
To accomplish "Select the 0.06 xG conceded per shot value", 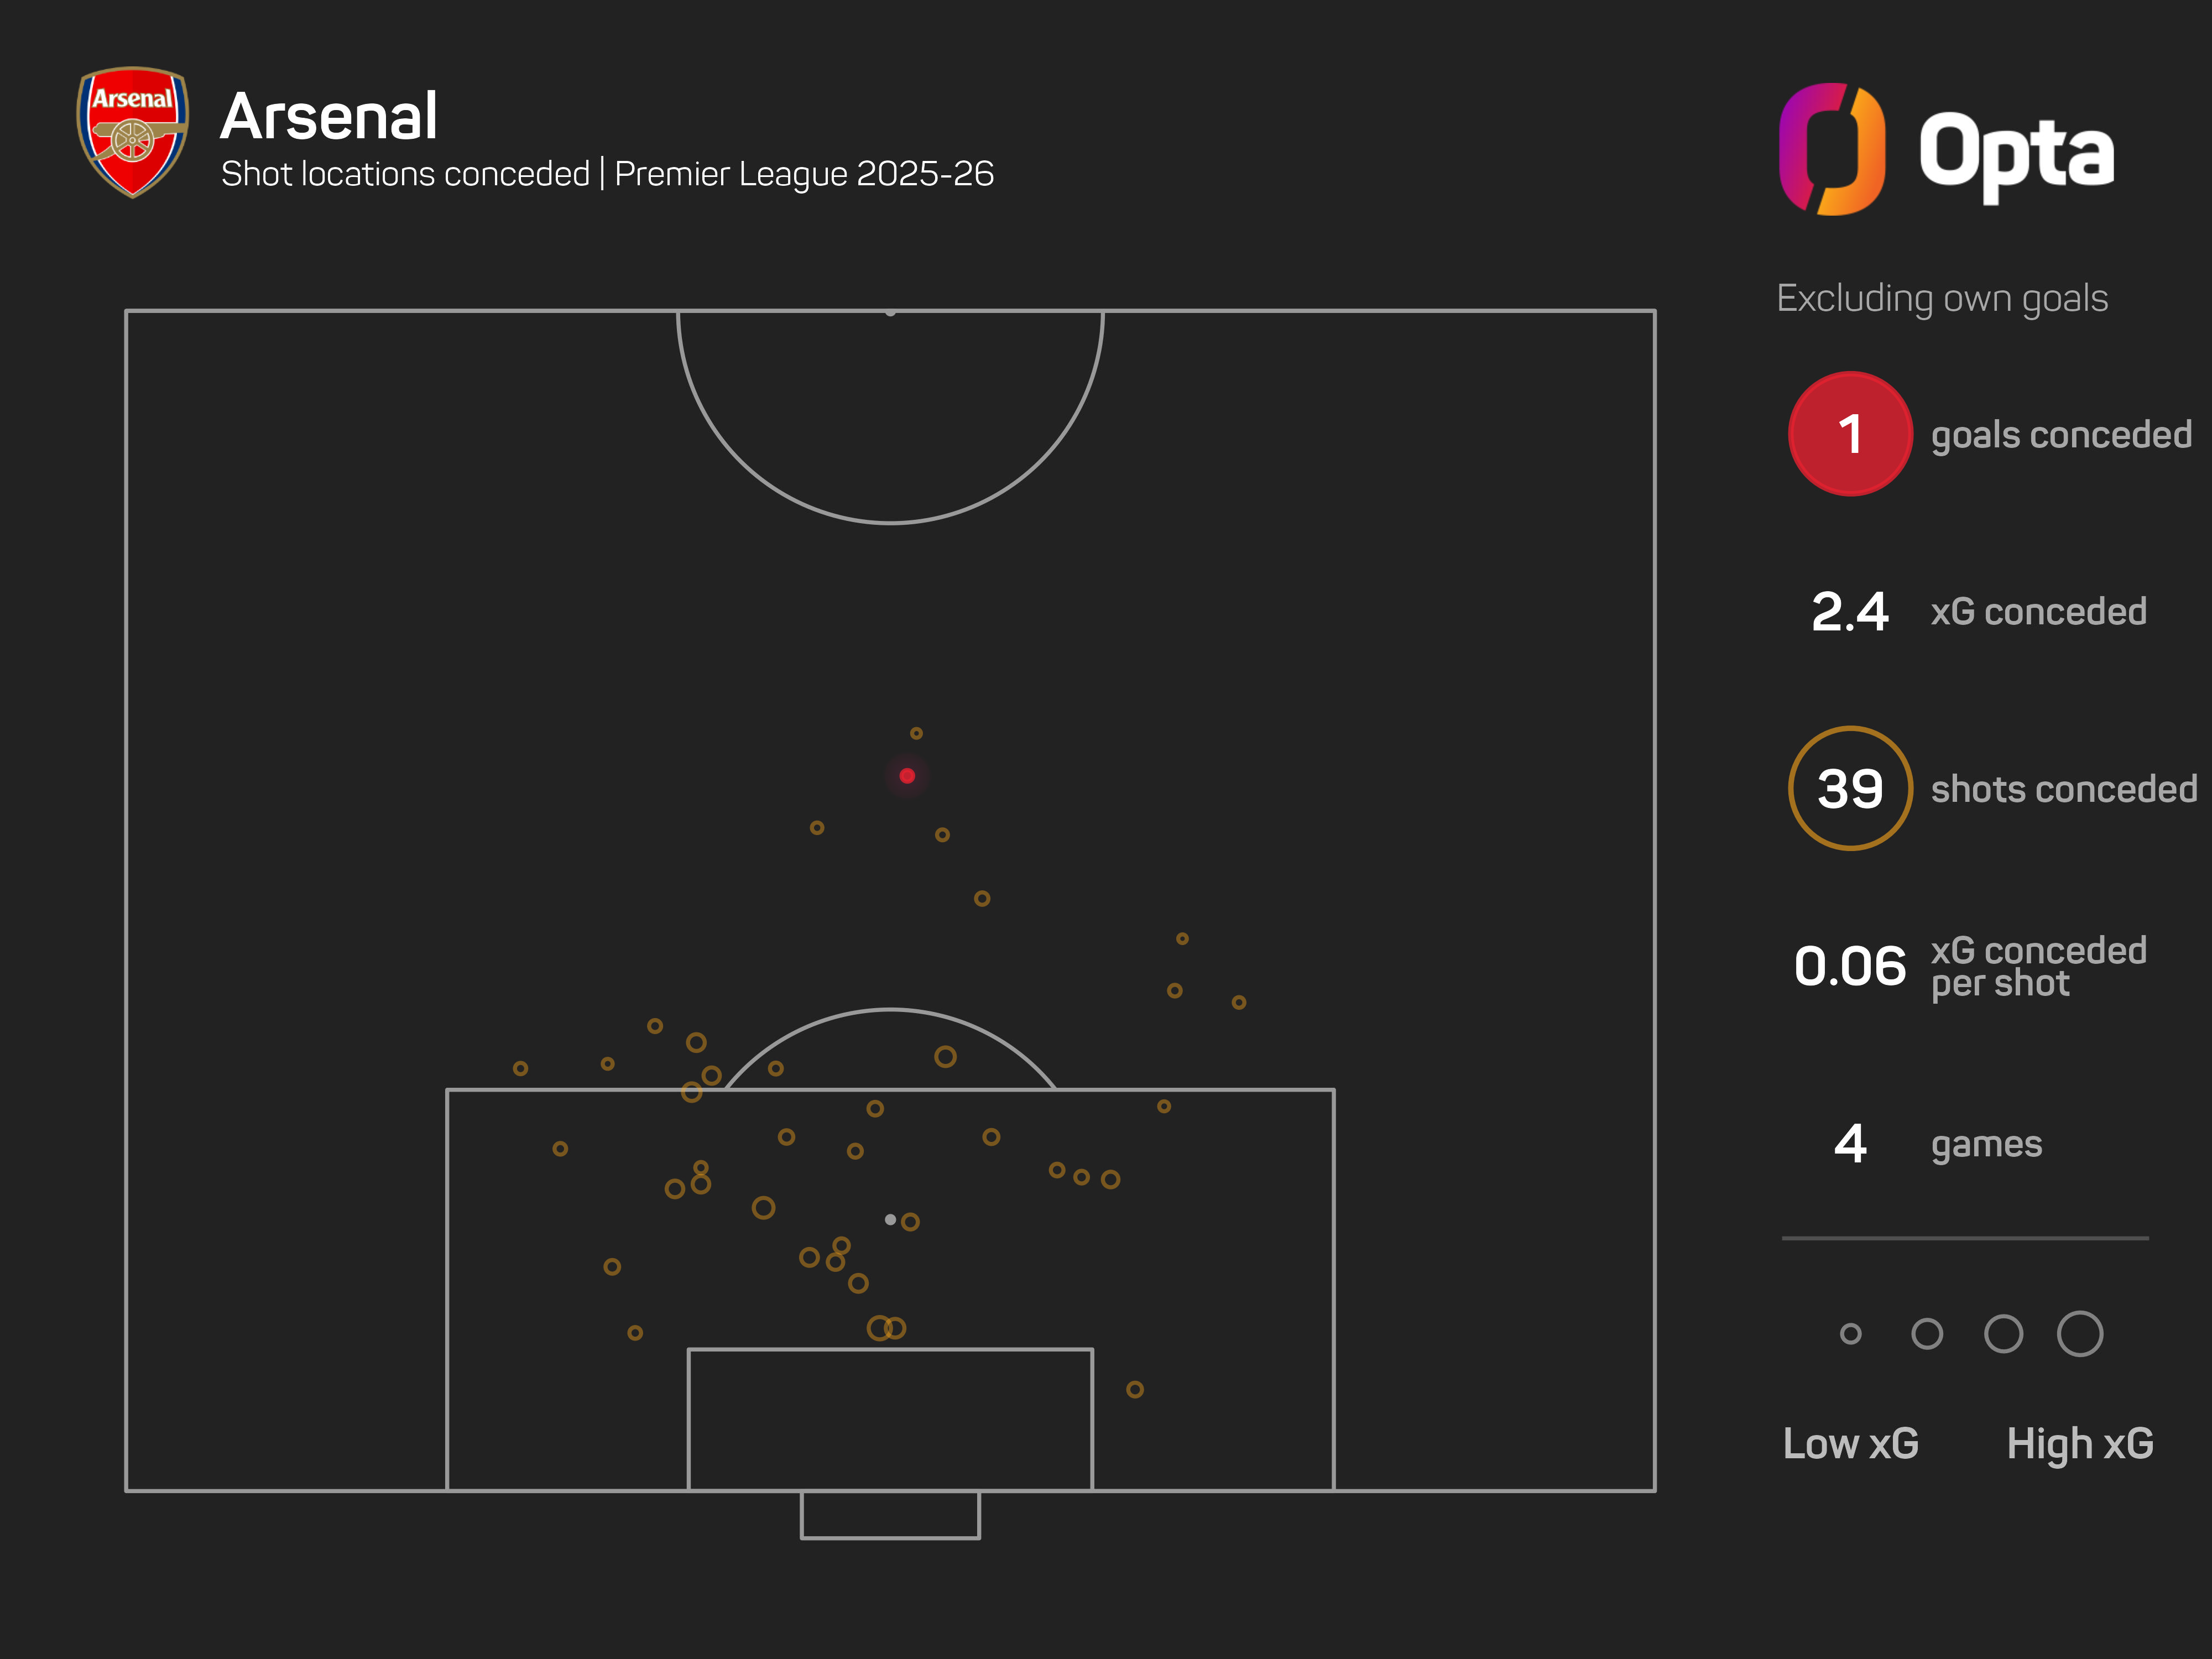I will tap(1850, 966).
